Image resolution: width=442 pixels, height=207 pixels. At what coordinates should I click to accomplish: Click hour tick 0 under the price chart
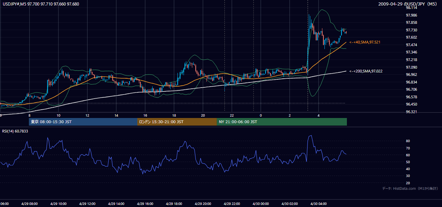pos(261,116)
